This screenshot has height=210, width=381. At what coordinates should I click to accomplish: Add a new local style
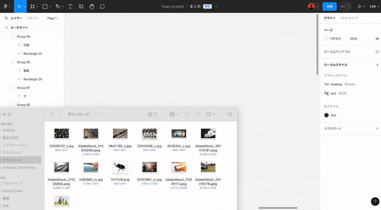tap(377, 65)
